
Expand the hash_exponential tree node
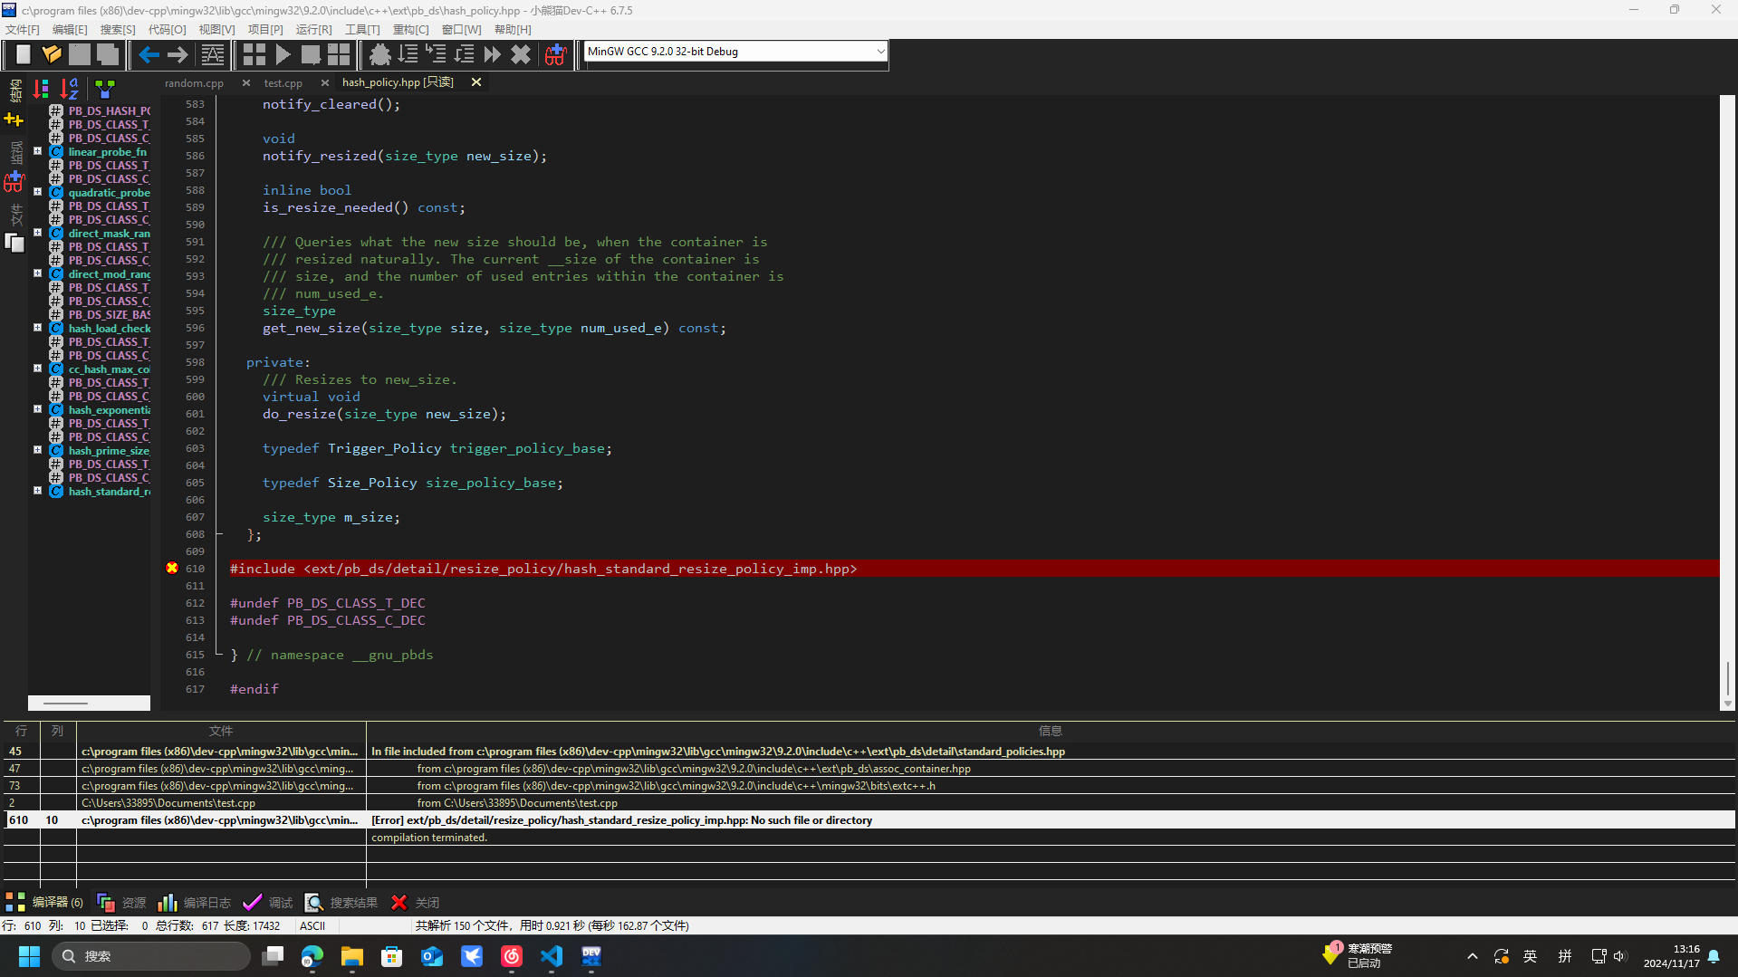(x=38, y=409)
